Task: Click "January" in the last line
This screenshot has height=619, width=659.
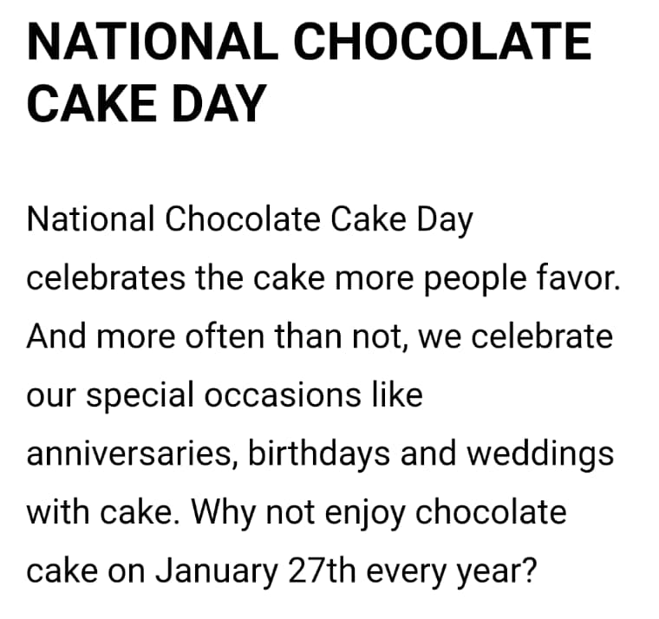Action: click(x=212, y=570)
